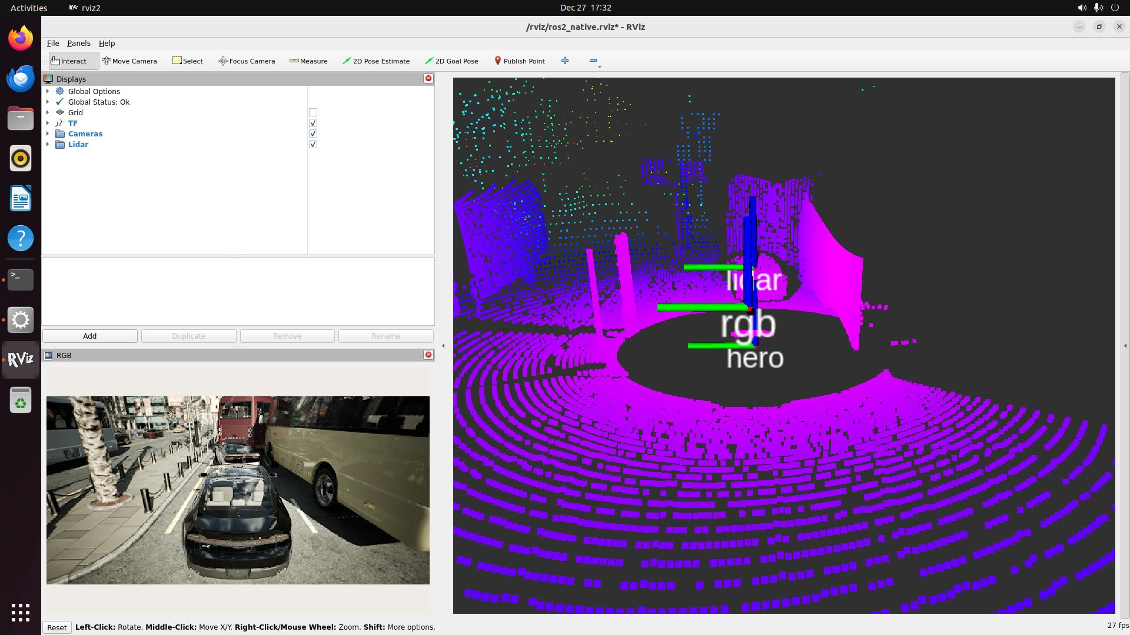Click the Cameras folder icon
1130x635 pixels.
pyautogui.click(x=60, y=133)
